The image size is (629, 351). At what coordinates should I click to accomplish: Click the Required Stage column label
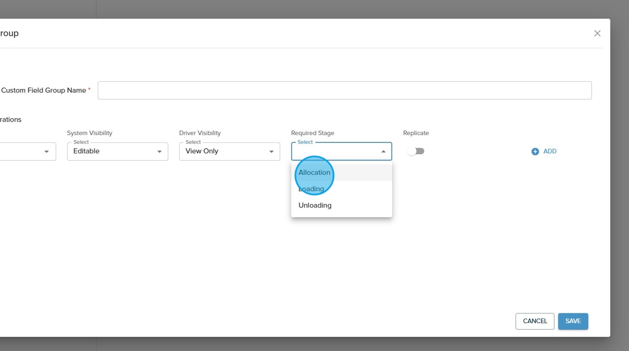[x=312, y=133]
